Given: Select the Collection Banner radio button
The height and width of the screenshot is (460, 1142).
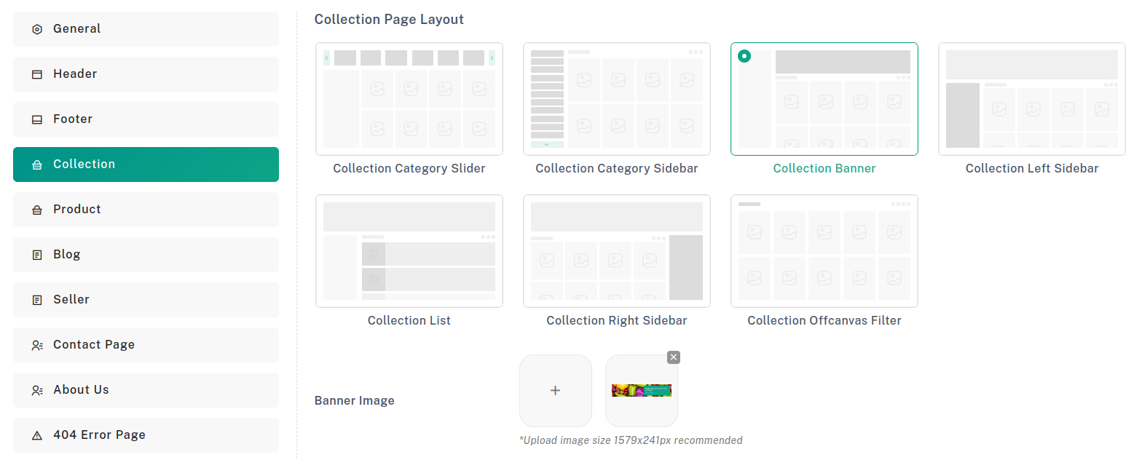Looking at the screenshot, I should click(744, 56).
